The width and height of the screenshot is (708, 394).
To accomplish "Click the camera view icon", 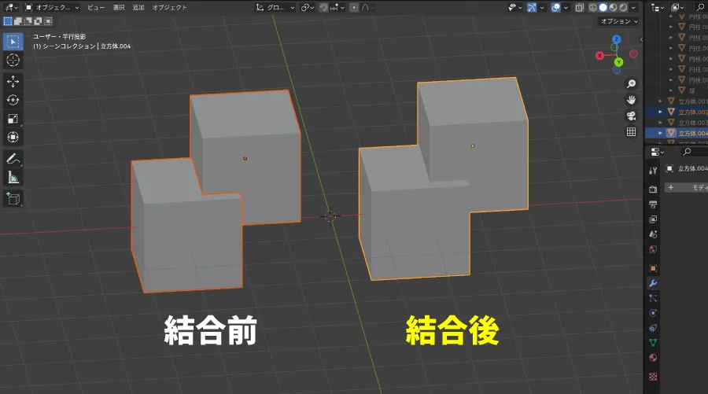I will 631,116.
